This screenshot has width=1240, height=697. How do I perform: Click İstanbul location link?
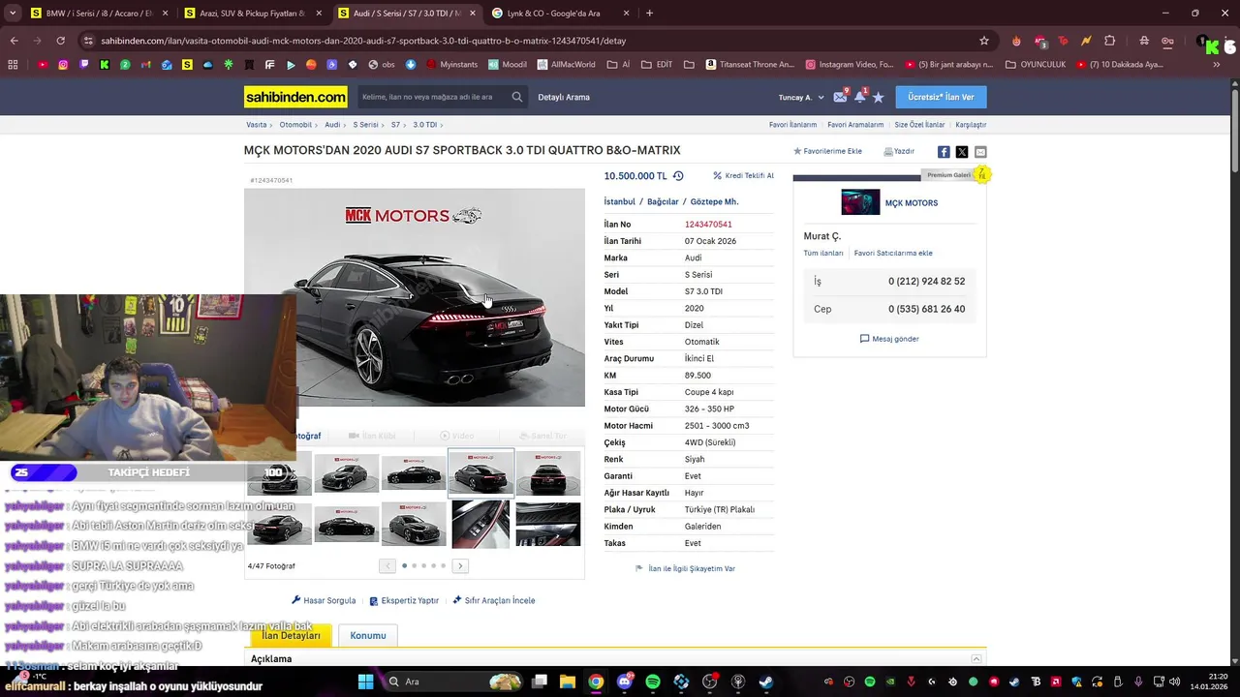(x=620, y=201)
